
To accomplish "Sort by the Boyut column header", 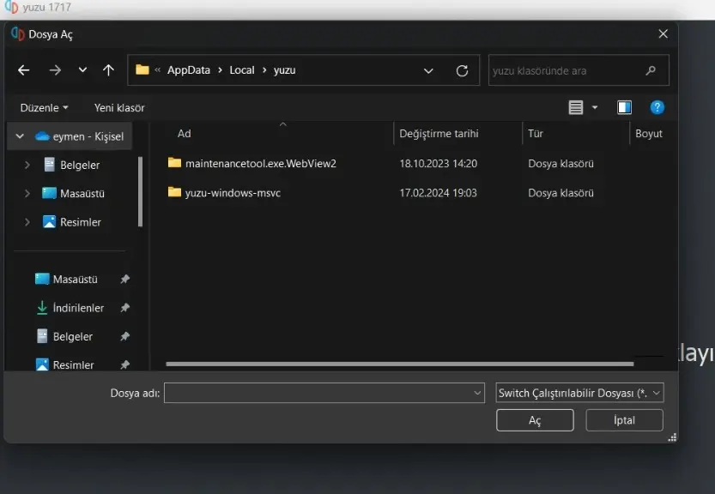I will 648,134.
